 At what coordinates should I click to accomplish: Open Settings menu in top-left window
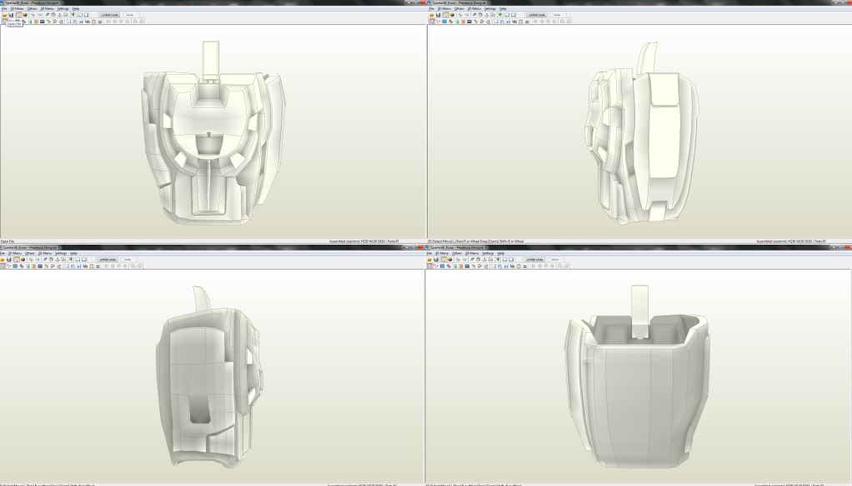point(63,8)
